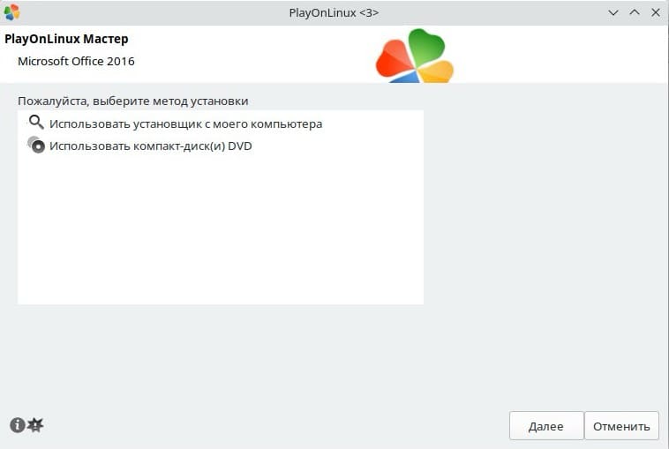Image resolution: width=669 pixels, height=449 pixels.
Task: Click empty space inside the install method list
Action: tap(221, 238)
